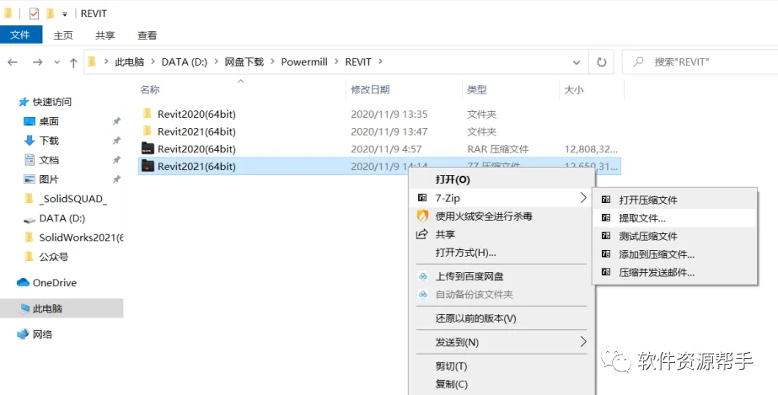
Task: Open 文档 in the navigation pane
Action: coord(49,160)
